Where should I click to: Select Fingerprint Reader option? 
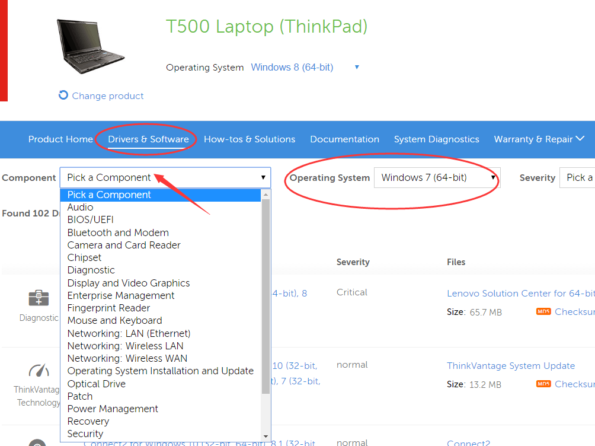coord(161,308)
